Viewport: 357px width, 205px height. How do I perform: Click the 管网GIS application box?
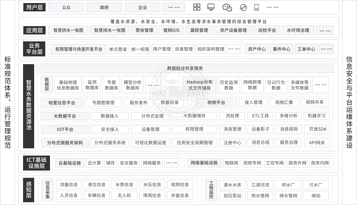pos(171,30)
